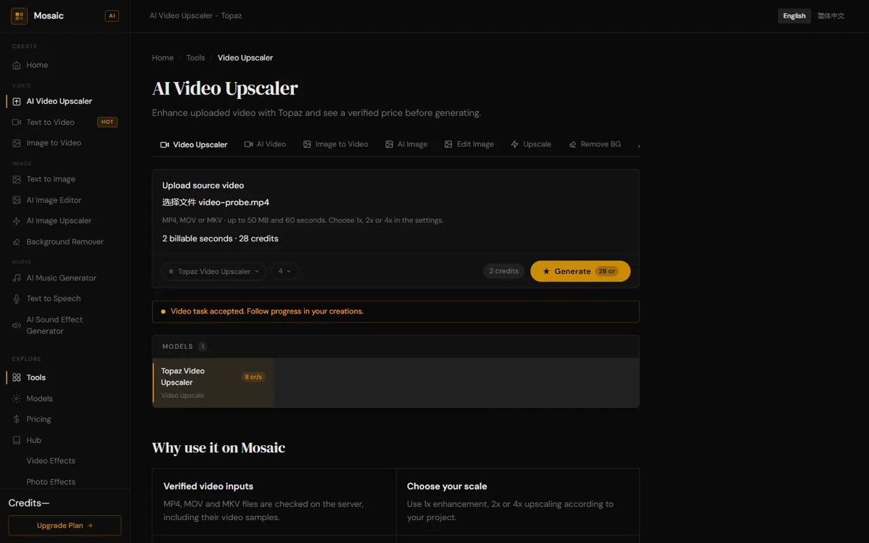This screenshot has width=869, height=543.
Task: Open the Hub book icon
Action: [17, 441]
